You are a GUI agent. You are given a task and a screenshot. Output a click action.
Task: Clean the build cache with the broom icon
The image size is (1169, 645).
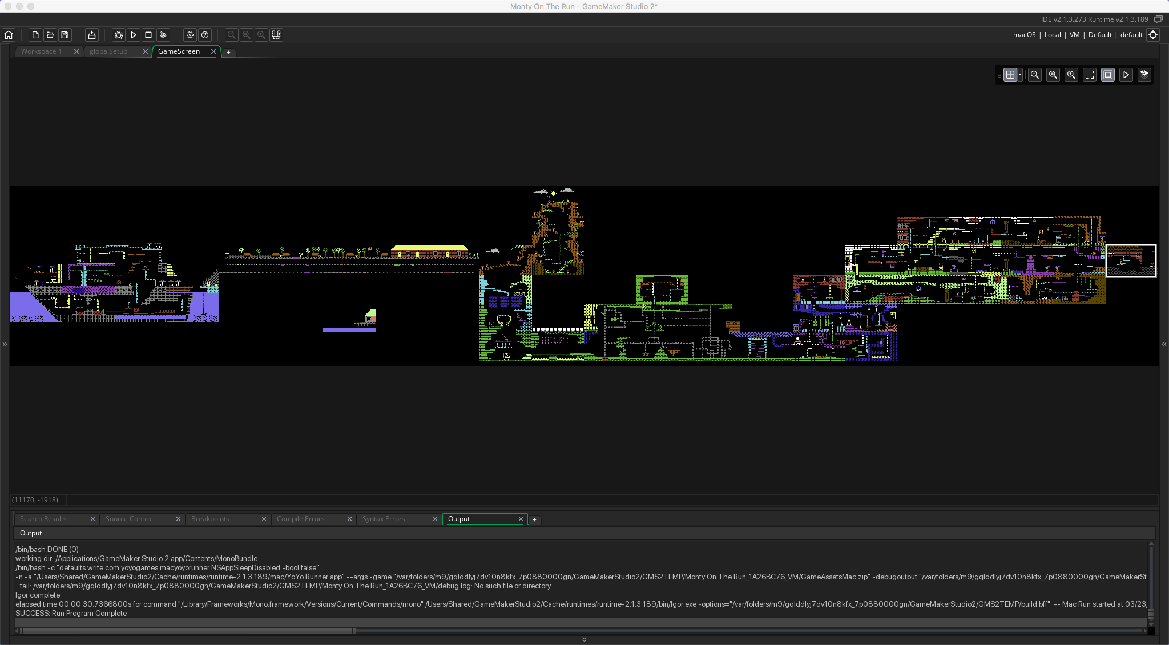click(163, 35)
